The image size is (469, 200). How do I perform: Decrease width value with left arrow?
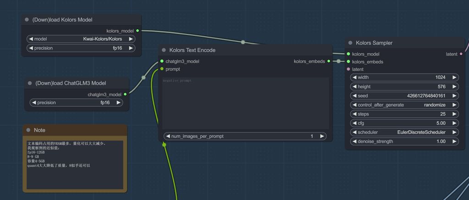354,78
